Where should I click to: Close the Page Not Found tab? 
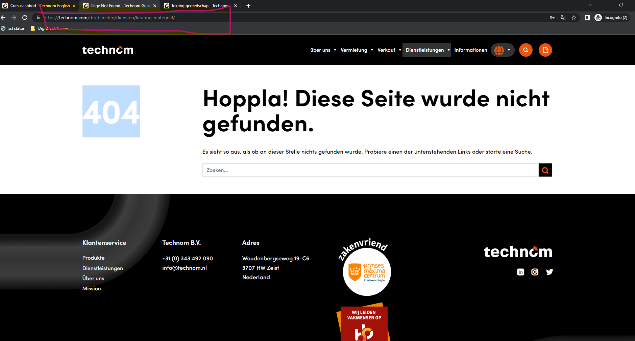[x=155, y=6]
